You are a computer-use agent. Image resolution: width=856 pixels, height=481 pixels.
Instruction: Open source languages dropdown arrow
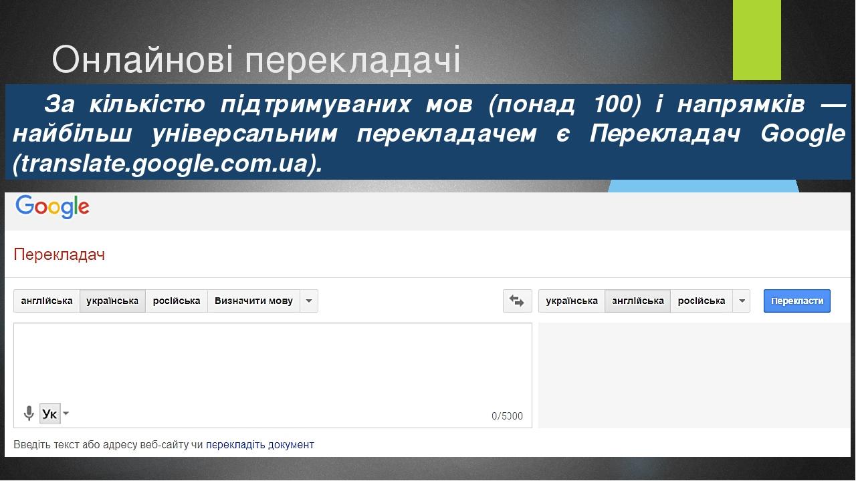pyautogui.click(x=309, y=301)
